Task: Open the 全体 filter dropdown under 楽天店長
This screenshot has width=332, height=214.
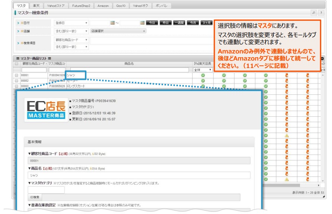Action: point(202,70)
